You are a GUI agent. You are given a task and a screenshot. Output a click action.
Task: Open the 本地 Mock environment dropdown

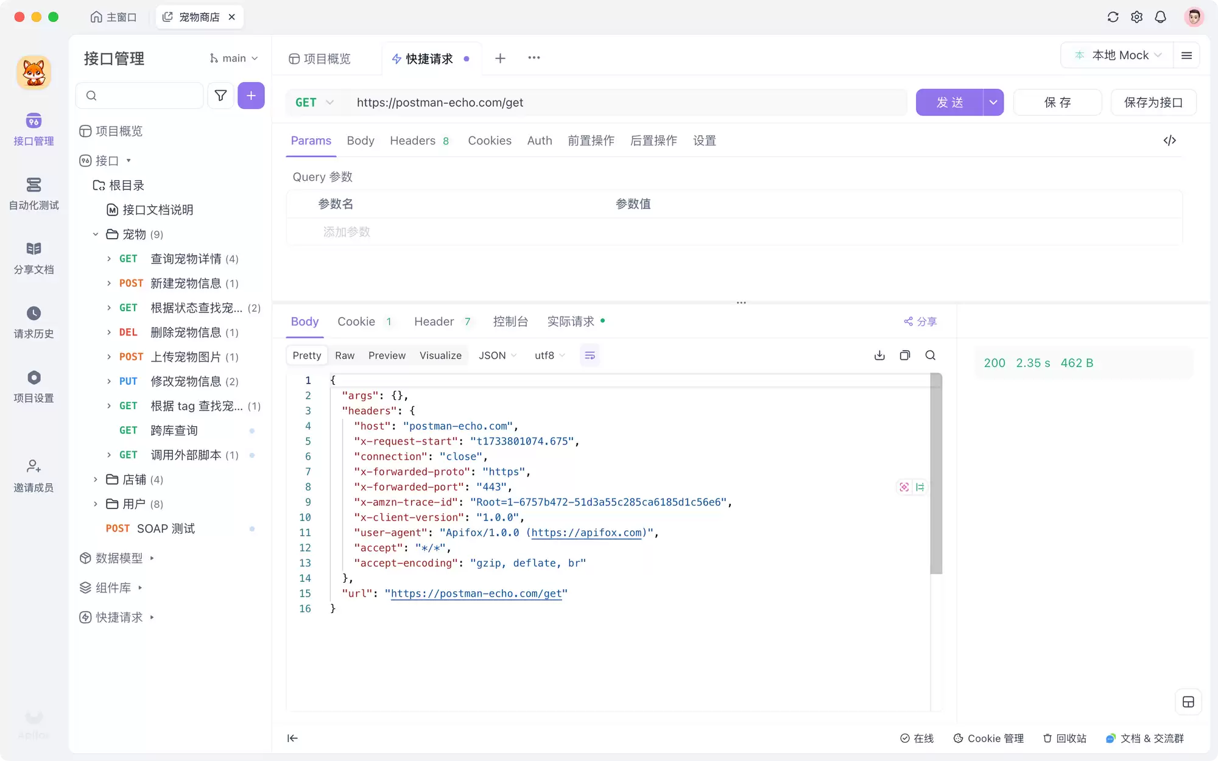[x=1118, y=55]
